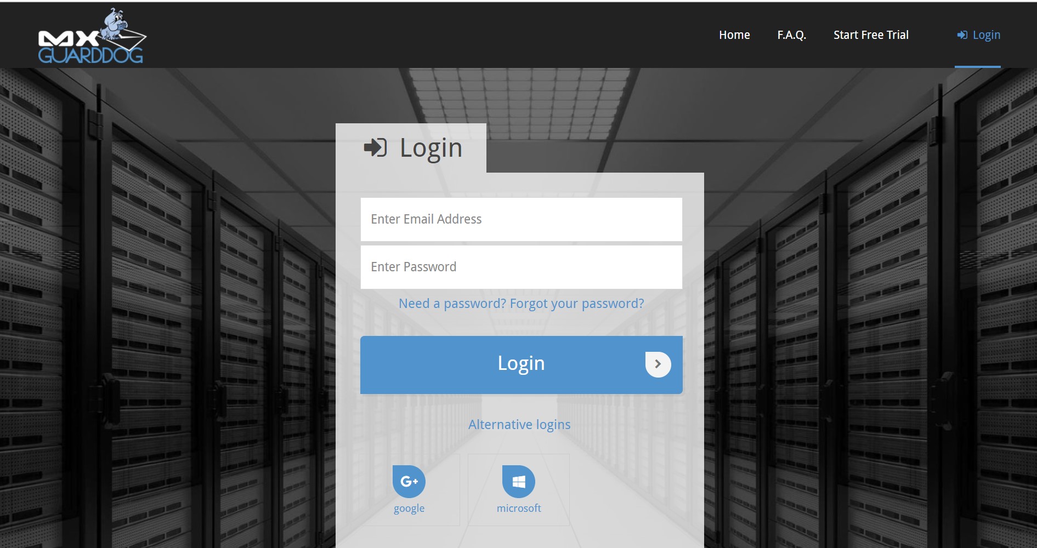1037x548 pixels.
Task: Click the sign-in icon beside Login heading
Action: 376,147
